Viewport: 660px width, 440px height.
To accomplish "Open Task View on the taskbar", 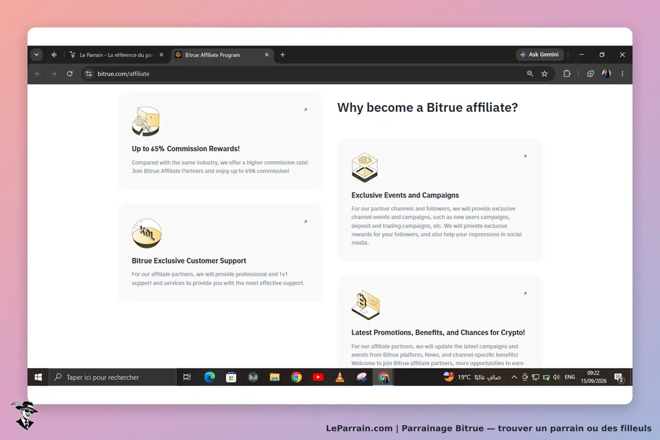I will pyautogui.click(x=187, y=377).
